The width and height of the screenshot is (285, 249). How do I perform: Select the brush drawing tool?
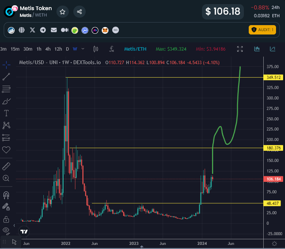pos(6,101)
